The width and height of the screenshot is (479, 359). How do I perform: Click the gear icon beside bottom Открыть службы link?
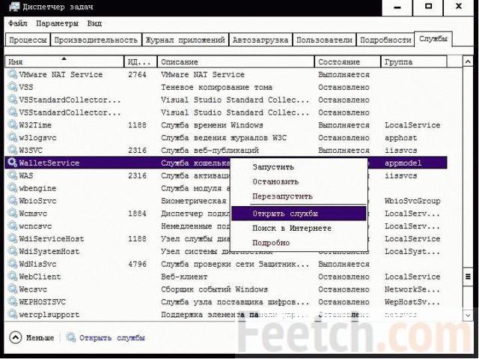point(71,337)
